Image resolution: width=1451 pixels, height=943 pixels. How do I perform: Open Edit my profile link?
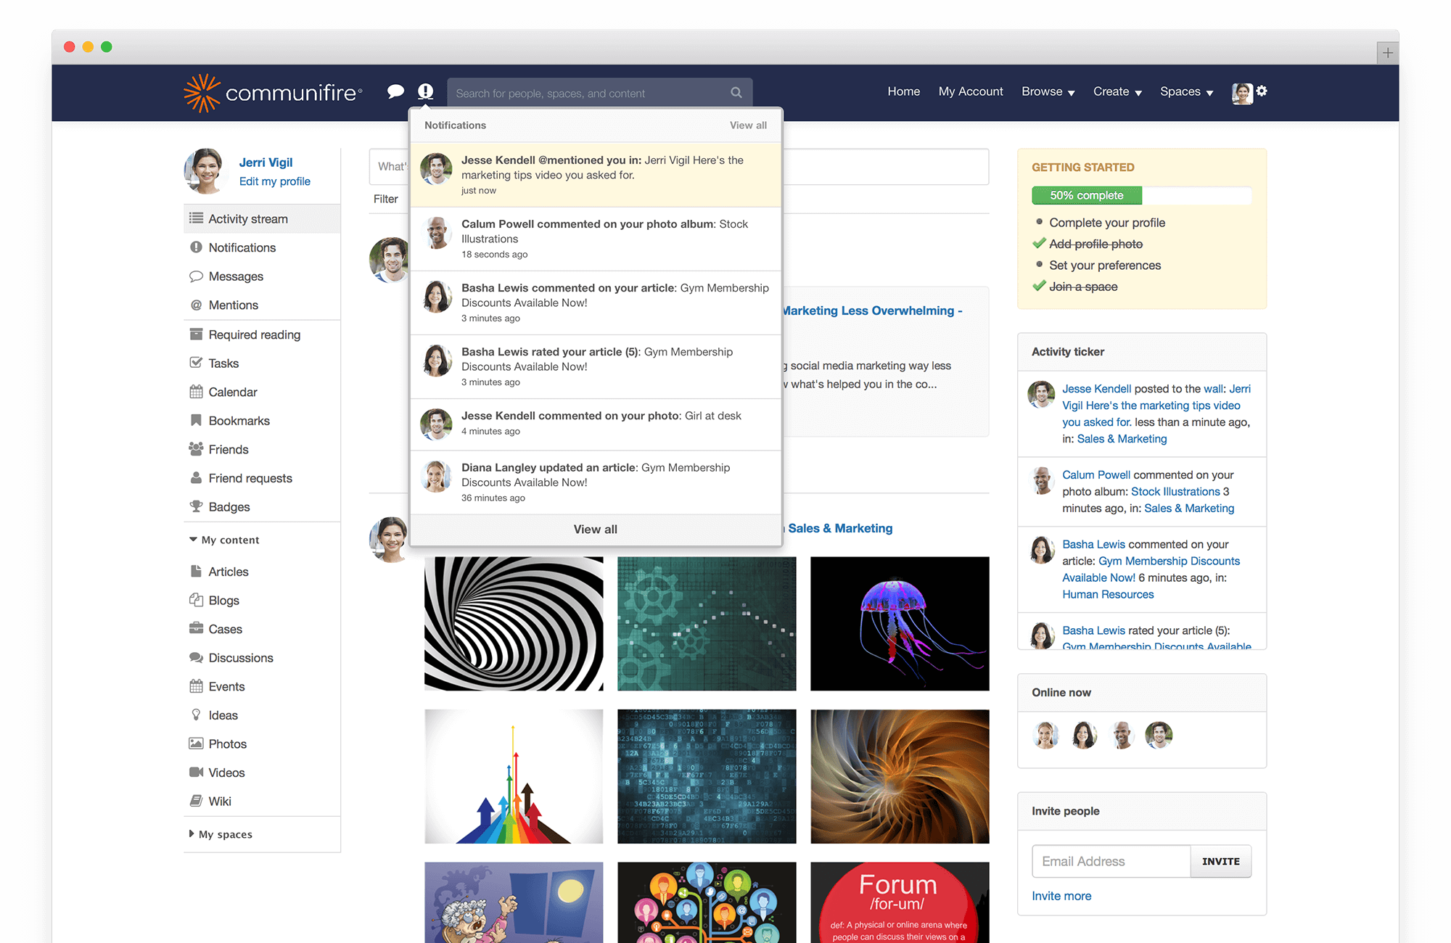(274, 181)
